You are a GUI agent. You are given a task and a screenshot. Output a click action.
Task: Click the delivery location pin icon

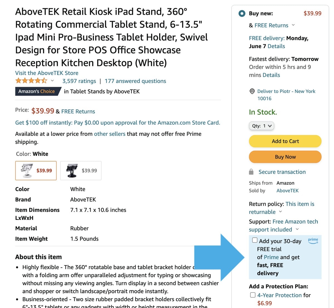pos(252,91)
